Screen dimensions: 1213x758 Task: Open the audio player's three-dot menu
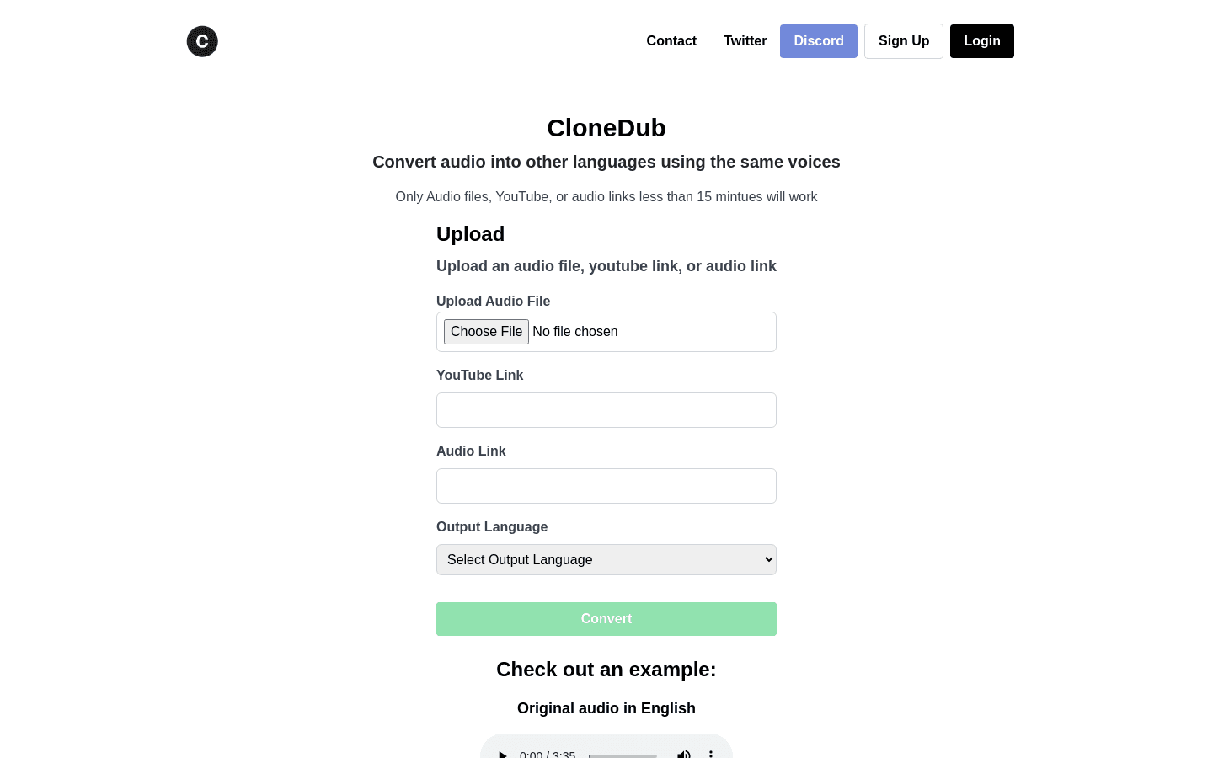pyautogui.click(x=711, y=755)
